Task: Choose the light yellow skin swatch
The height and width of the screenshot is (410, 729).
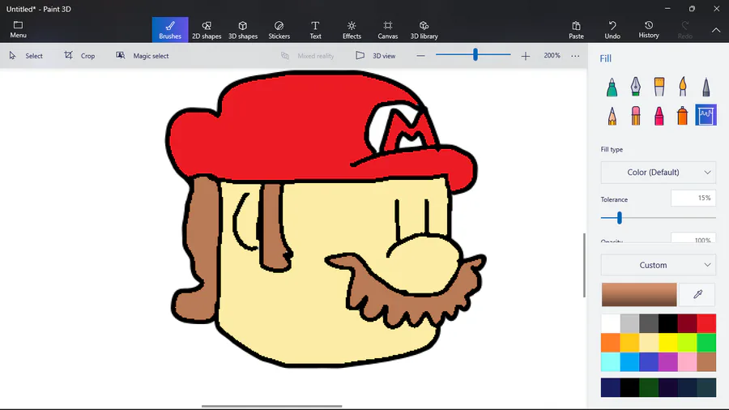Action: click(649, 343)
